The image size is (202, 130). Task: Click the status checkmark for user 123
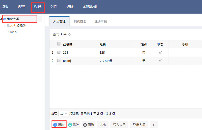click(x=160, y=52)
